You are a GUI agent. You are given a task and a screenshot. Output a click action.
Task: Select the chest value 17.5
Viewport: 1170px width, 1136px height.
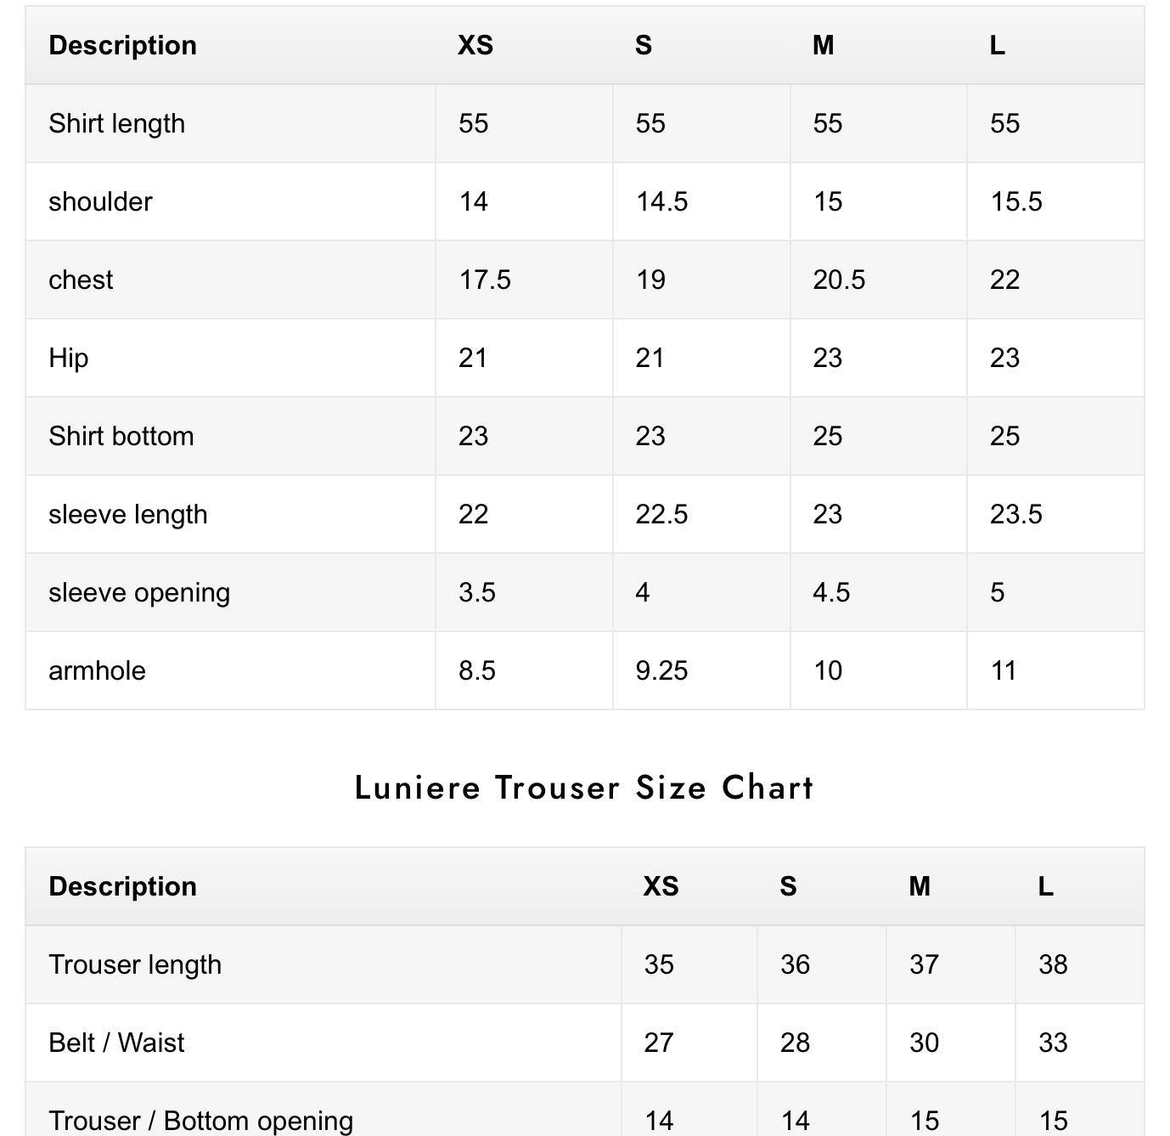click(x=485, y=280)
